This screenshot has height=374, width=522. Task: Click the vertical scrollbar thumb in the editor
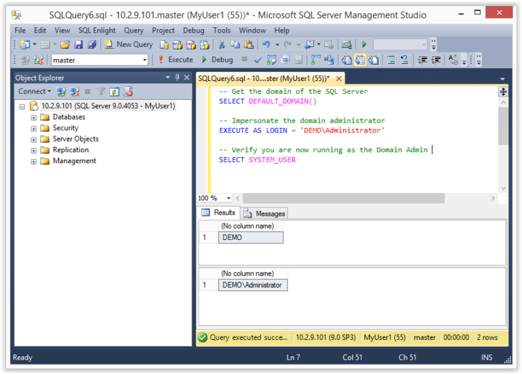[503, 126]
